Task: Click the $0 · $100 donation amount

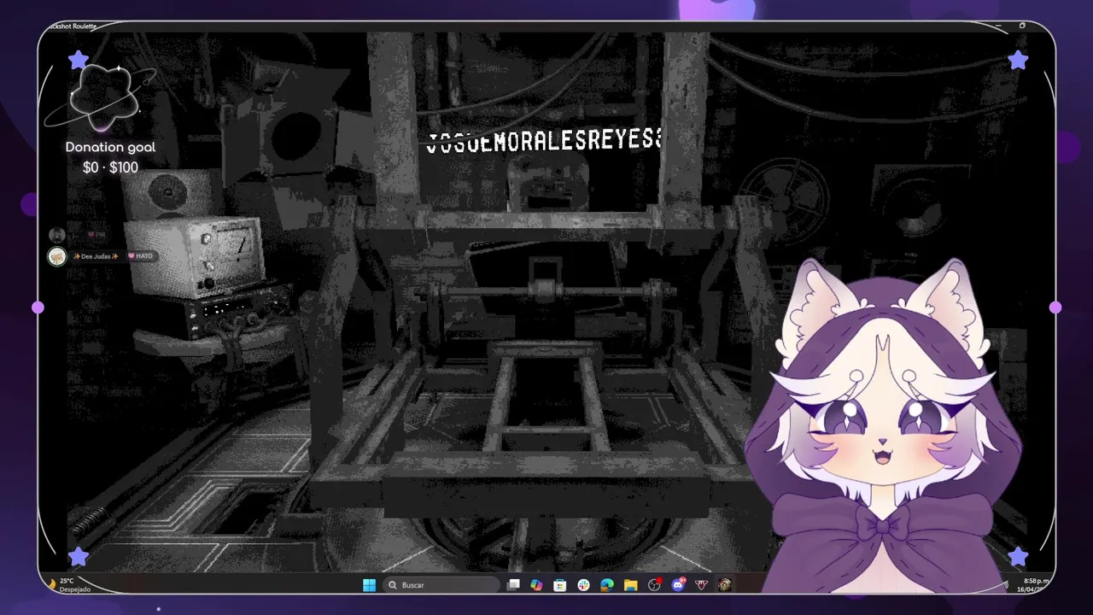Action: 110,167
